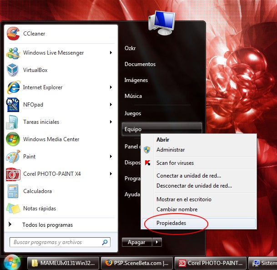Expand Tareas iniciales submenu arrow
This screenshot has width=277, height=270.
(111, 122)
